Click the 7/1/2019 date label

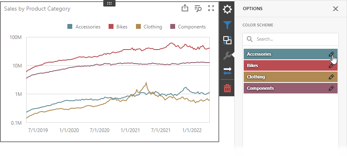coord(38,130)
